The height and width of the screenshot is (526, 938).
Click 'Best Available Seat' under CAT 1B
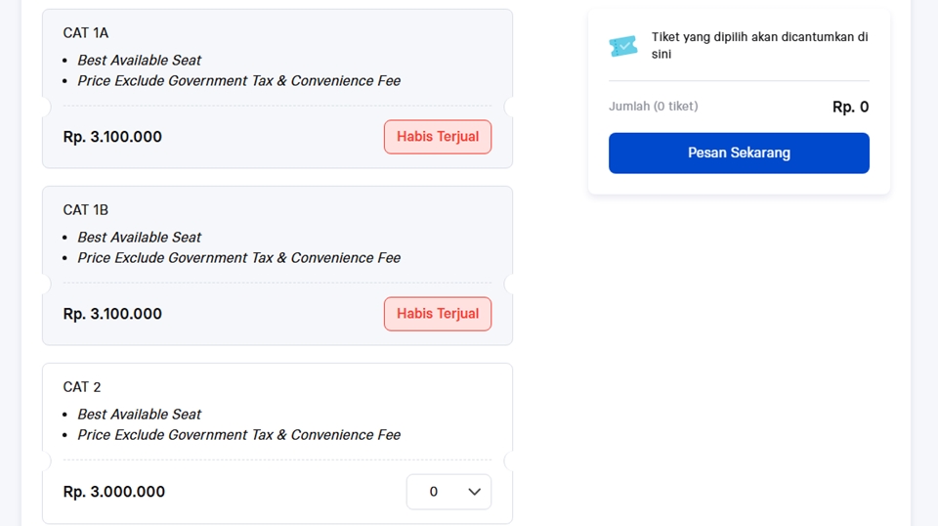[x=140, y=238]
